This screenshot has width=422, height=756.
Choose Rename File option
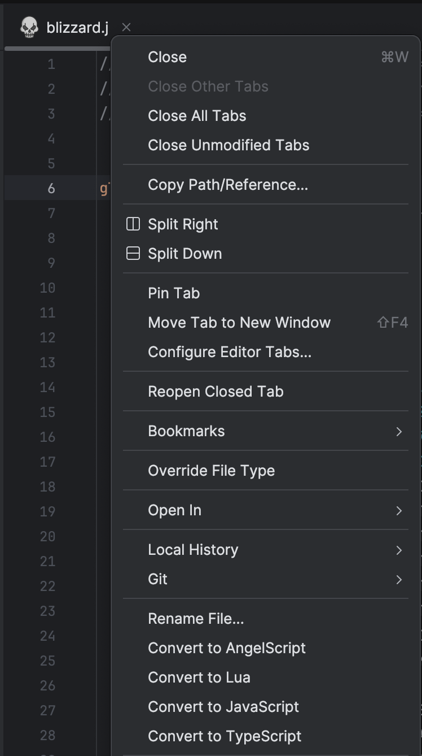pos(196,619)
